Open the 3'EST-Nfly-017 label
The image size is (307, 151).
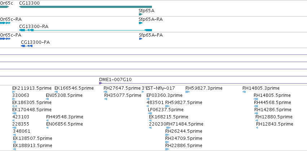(x=158, y=88)
